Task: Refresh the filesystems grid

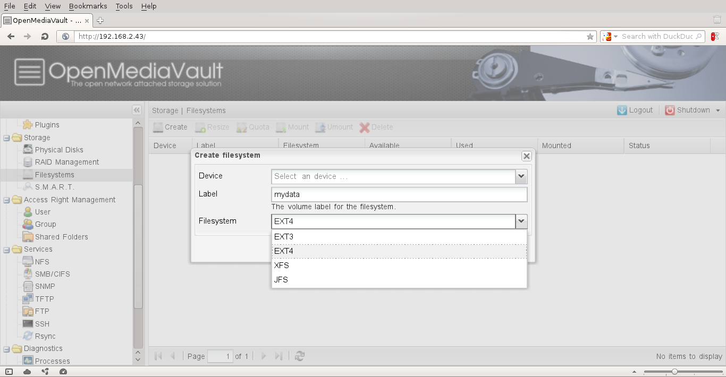Action: pyautogui.click(x=300, y=356)
